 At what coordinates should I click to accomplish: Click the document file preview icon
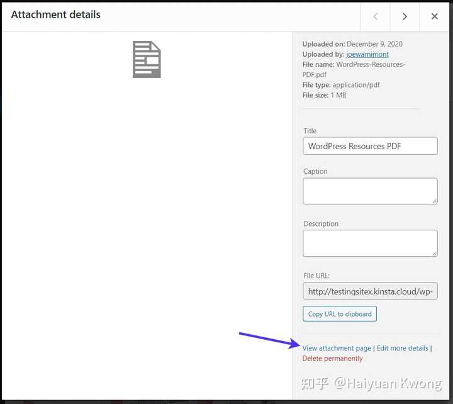[147, 59]
